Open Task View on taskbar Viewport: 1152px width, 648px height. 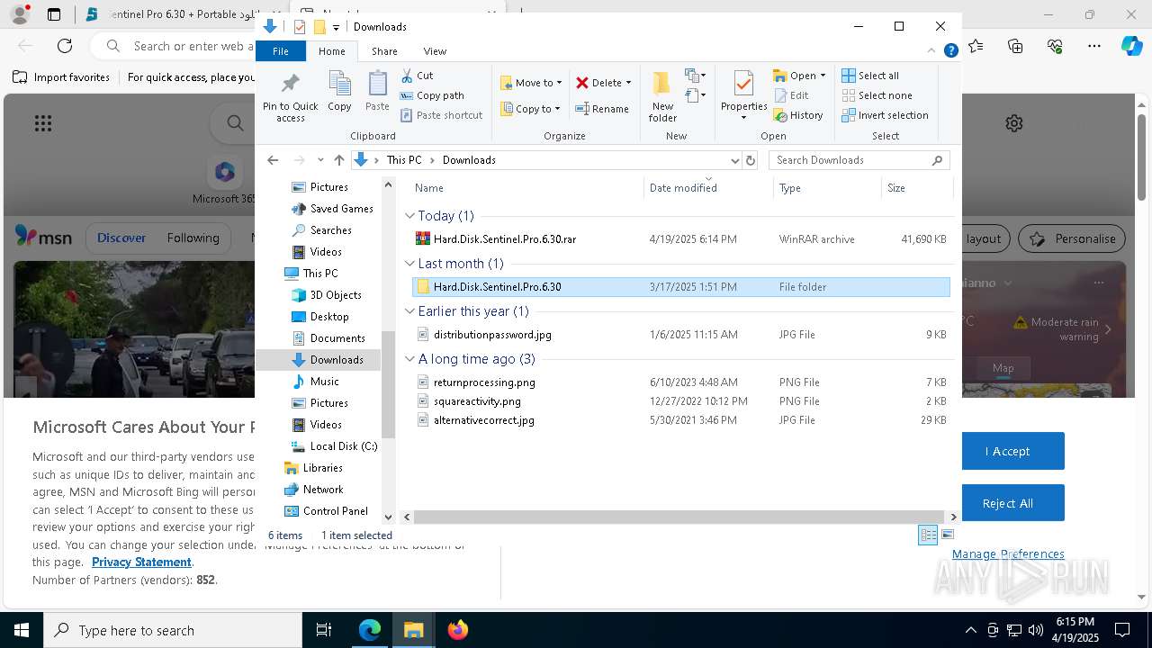[x=324, y=630]
